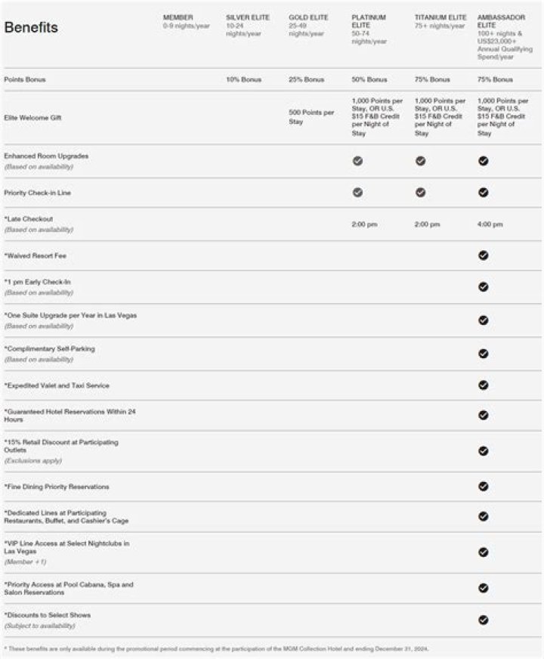This screenshot has height=659, width=544.
Task: Click the Benefits heading
Action: tap(31, 28)
